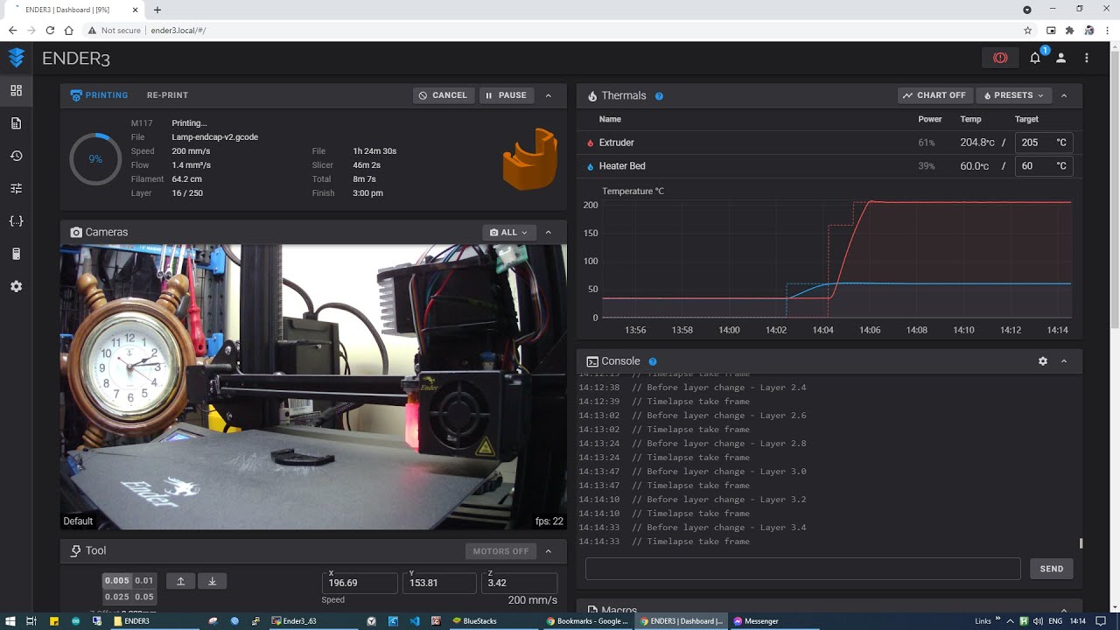
Task: Pause the current print
Action: [x=506, y=95]
